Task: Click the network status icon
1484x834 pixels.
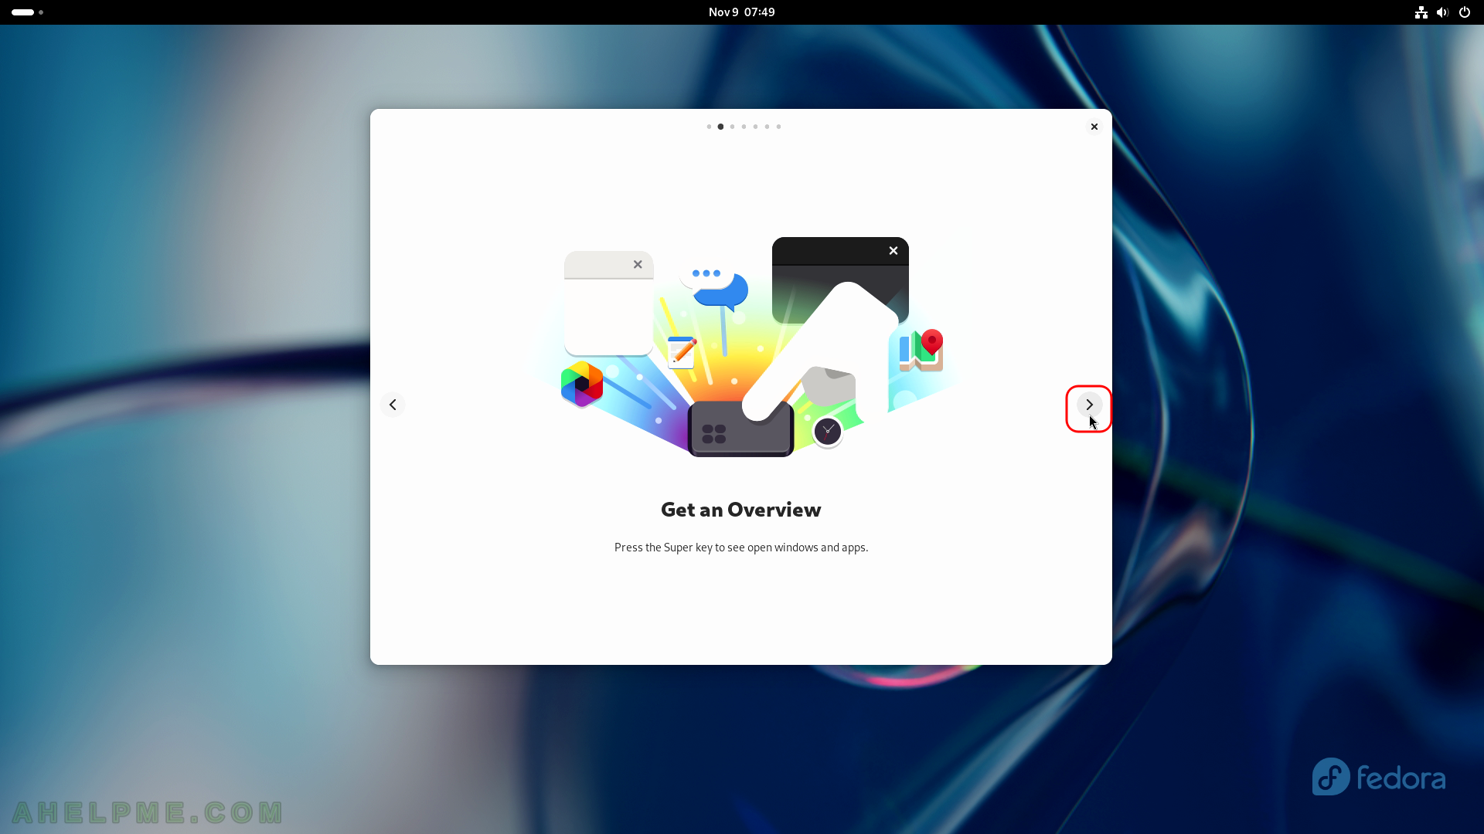Action: (x=1421, y=12)
